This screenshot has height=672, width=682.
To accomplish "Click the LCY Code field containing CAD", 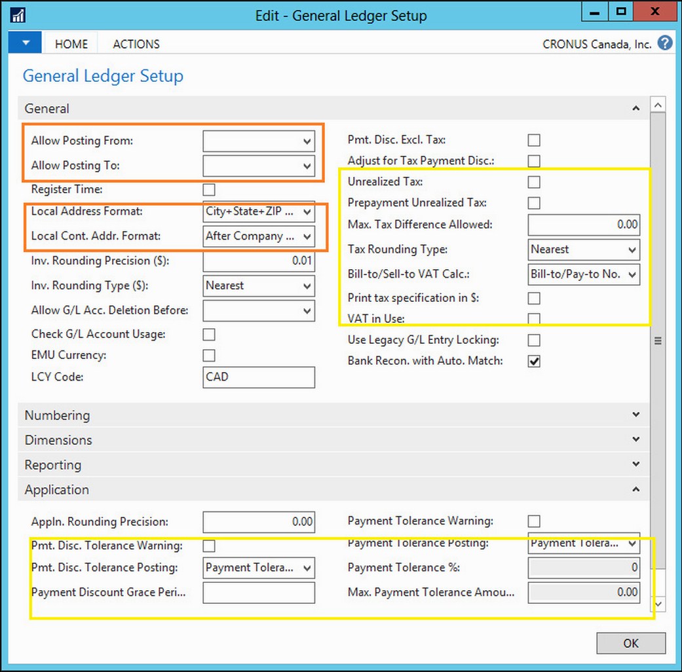I will tap(259, 377).
